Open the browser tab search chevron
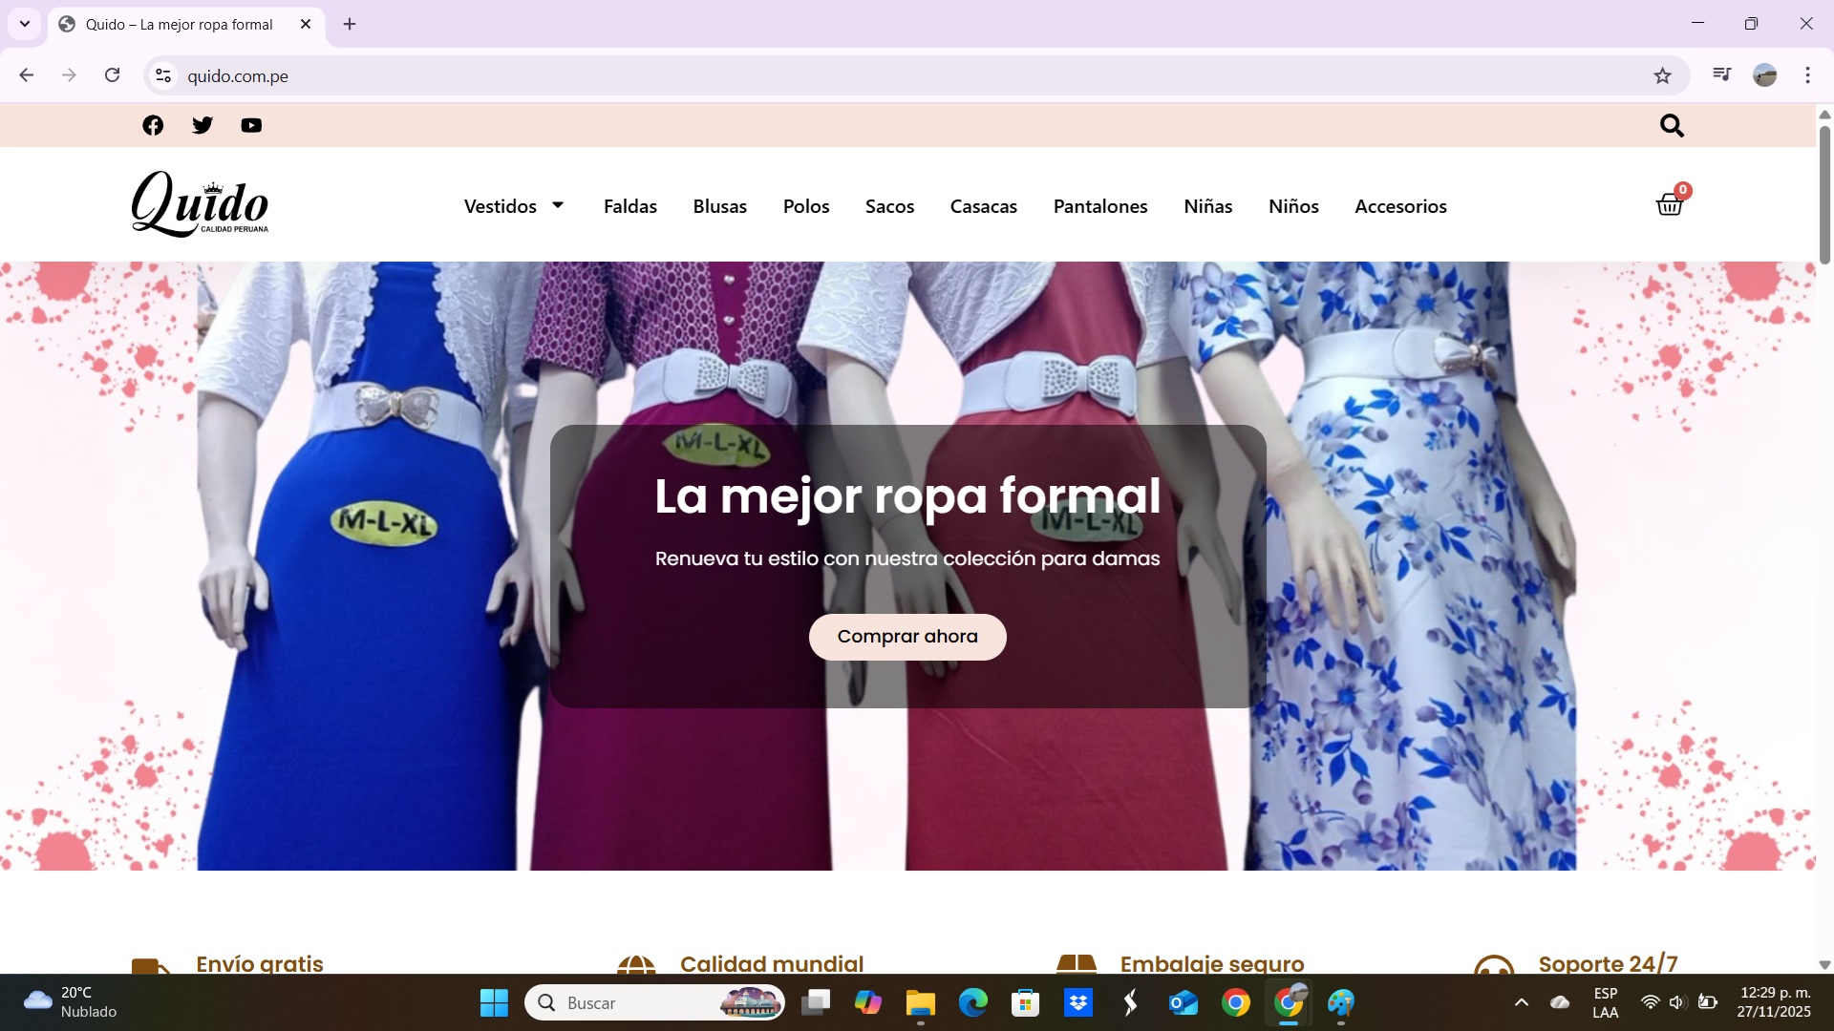 (25, 24)
